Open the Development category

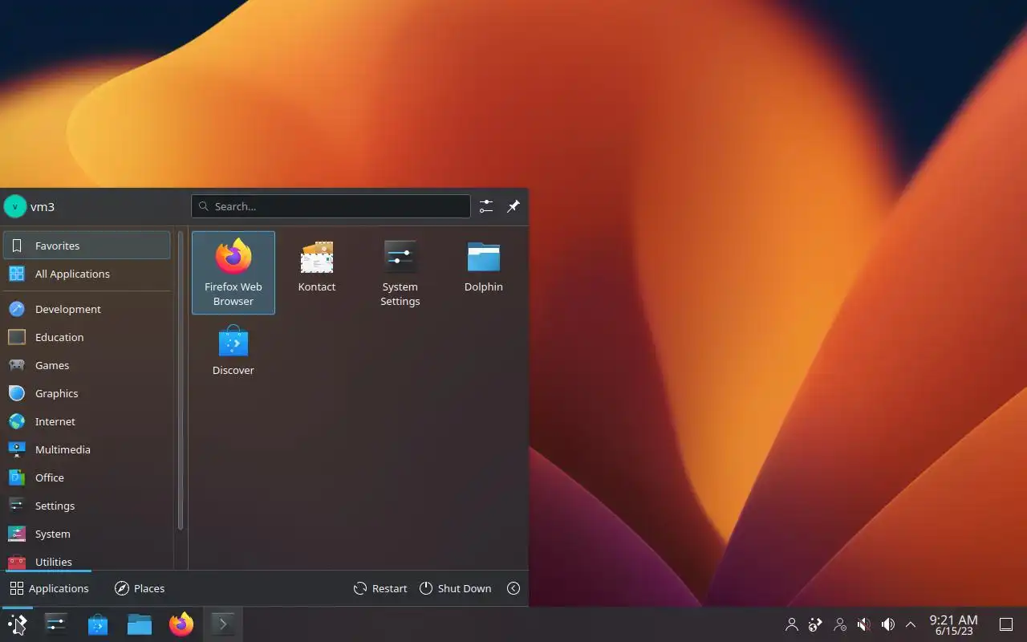(87, 309)
